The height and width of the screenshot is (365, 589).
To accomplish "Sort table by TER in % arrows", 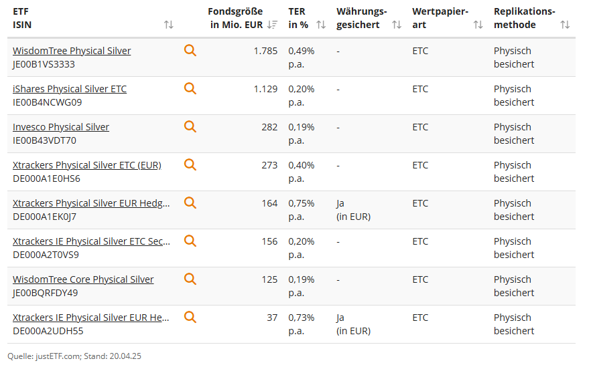I will click(x=321, y=25).
